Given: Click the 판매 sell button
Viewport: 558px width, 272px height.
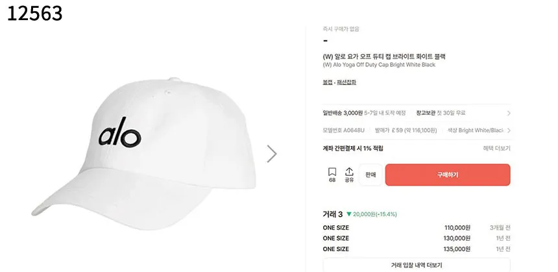Looking at the screenshot, I should point(370,175).
